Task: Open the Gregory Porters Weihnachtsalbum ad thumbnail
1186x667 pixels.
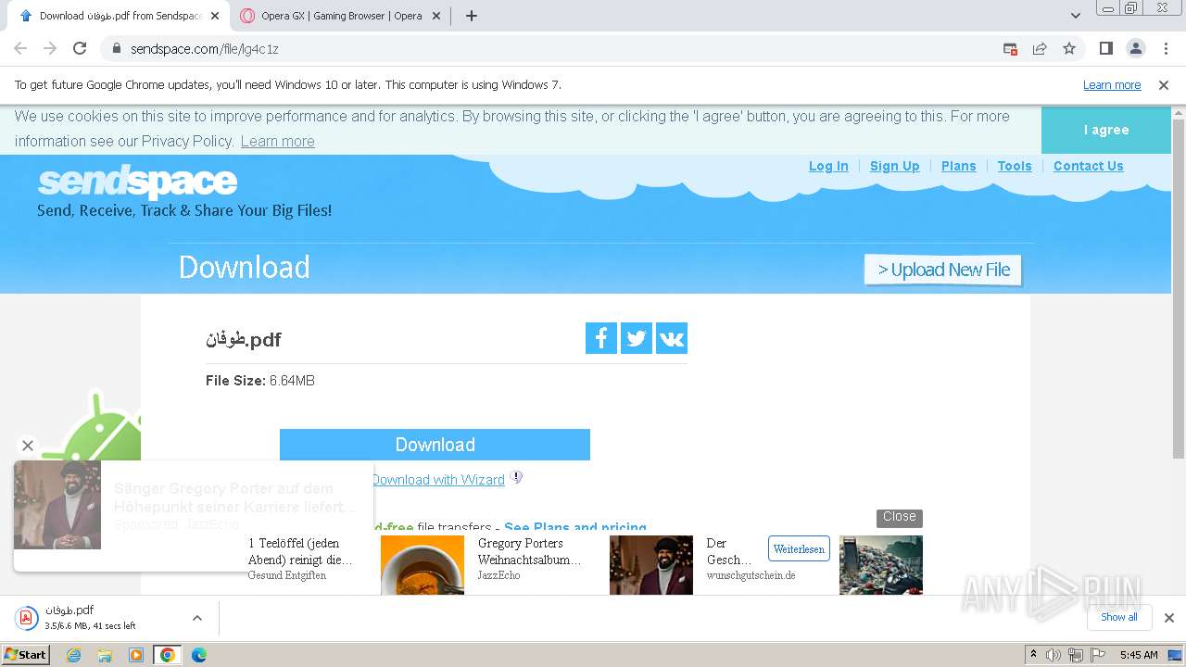Action: point(651,565)
